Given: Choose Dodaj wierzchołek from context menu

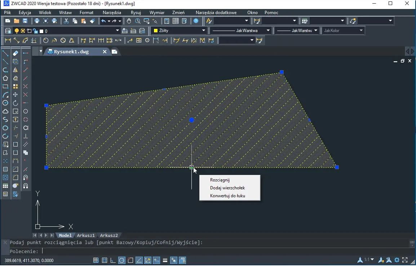Looking at the screenshot, I should [x=227, y=188].
